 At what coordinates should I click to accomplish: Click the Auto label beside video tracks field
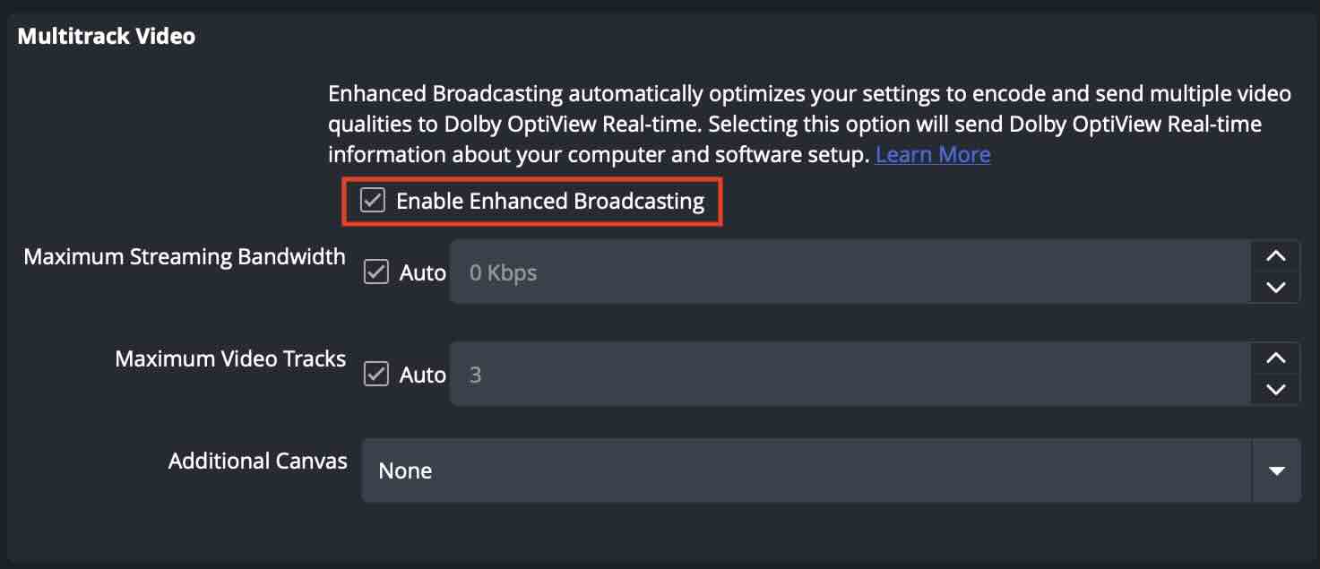[423, 375]
